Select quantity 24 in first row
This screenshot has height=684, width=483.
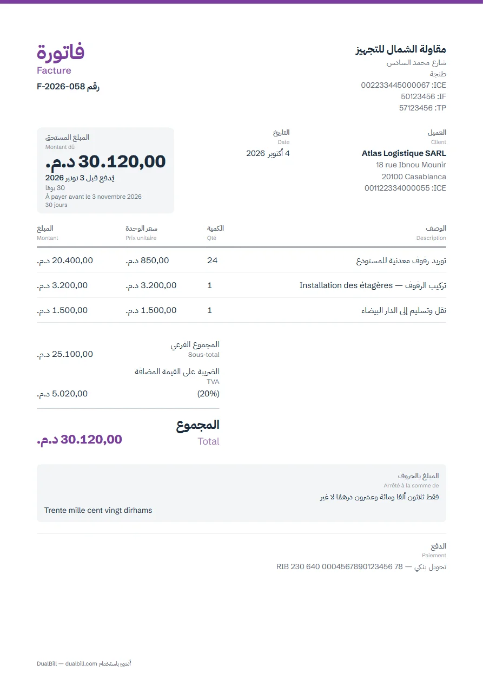(x=212, y=260)
